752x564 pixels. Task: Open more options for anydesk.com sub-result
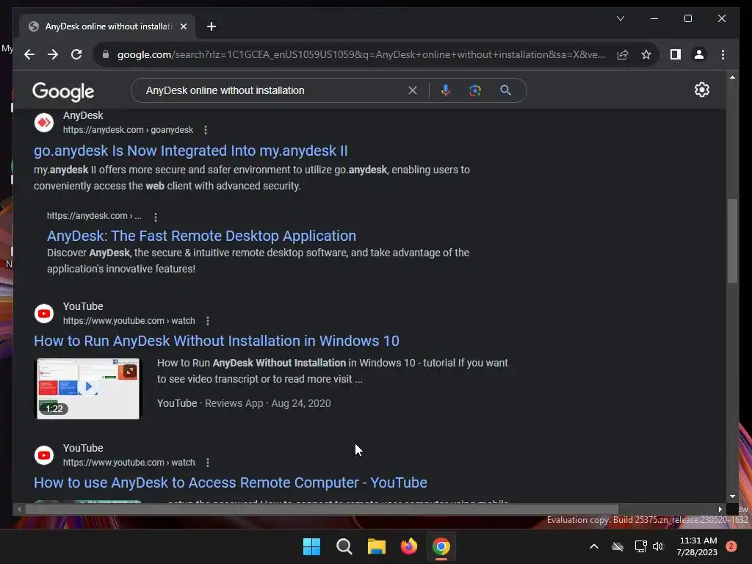(156, 217)
